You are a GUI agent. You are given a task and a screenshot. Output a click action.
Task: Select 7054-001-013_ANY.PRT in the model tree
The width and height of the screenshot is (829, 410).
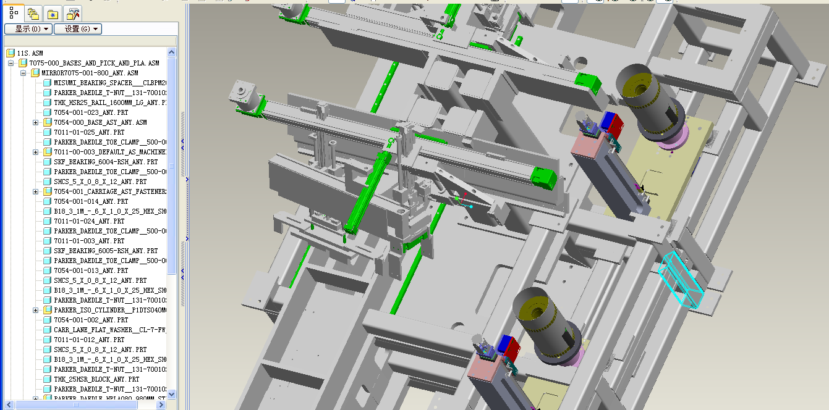(91, 270)
